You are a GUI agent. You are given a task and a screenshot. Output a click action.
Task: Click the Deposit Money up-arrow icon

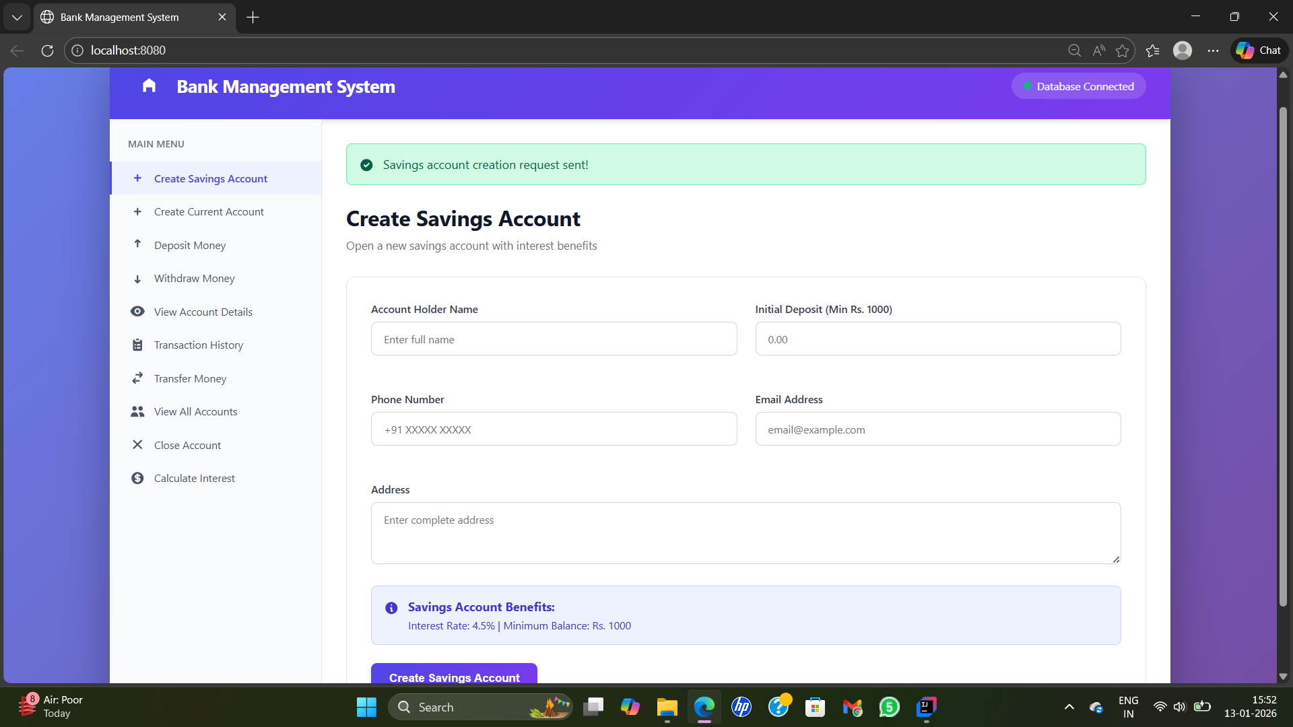click(x=137, y=244)
